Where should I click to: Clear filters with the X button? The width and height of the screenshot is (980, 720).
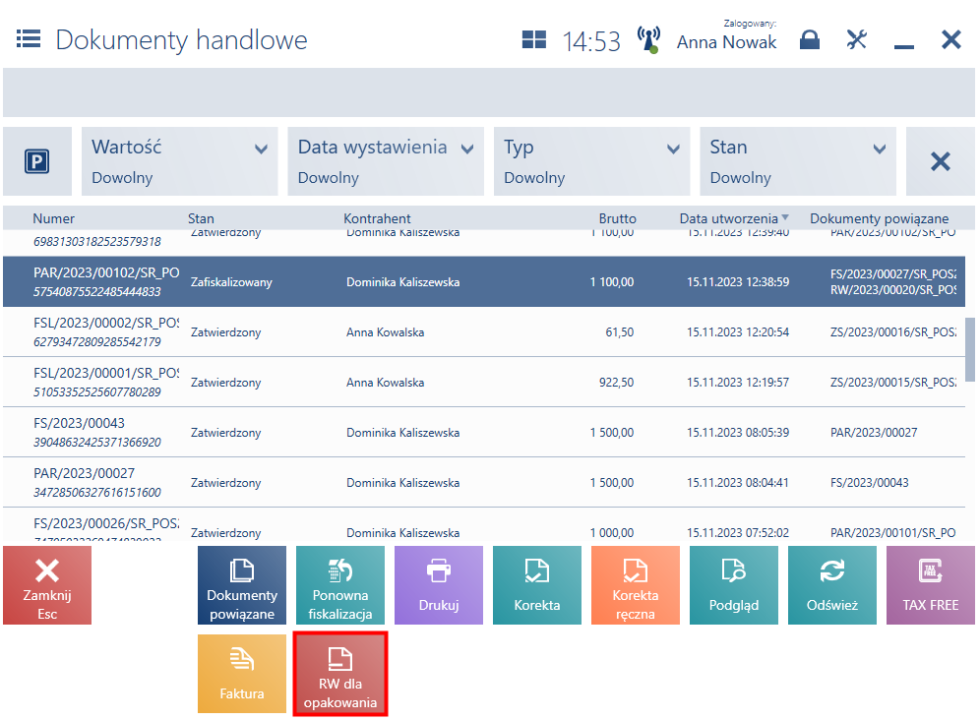(940, 161)
